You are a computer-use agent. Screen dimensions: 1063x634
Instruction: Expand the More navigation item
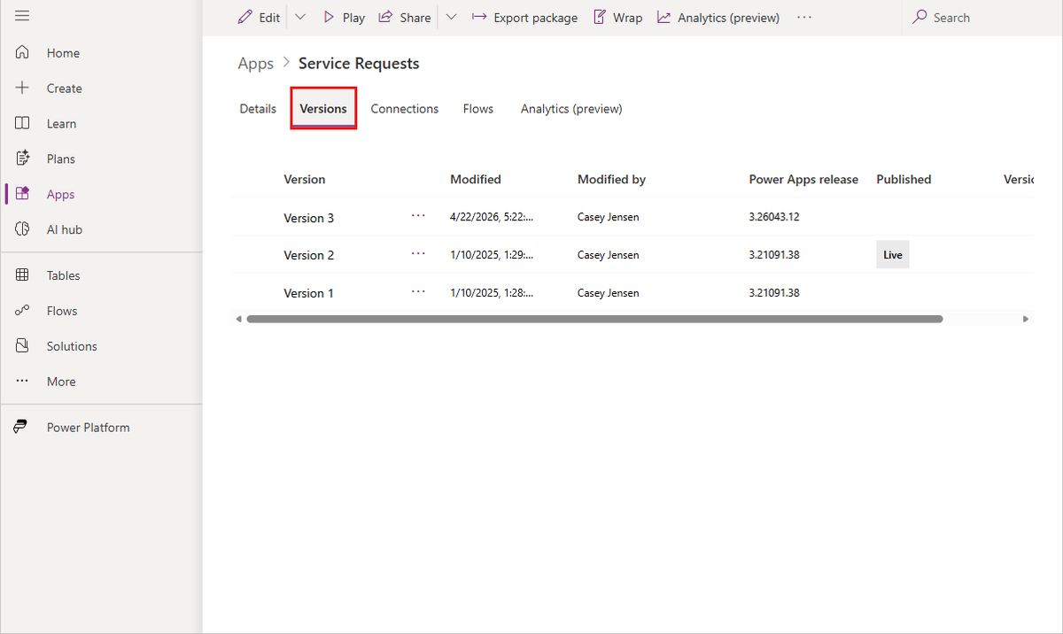(x=60, y=381)
